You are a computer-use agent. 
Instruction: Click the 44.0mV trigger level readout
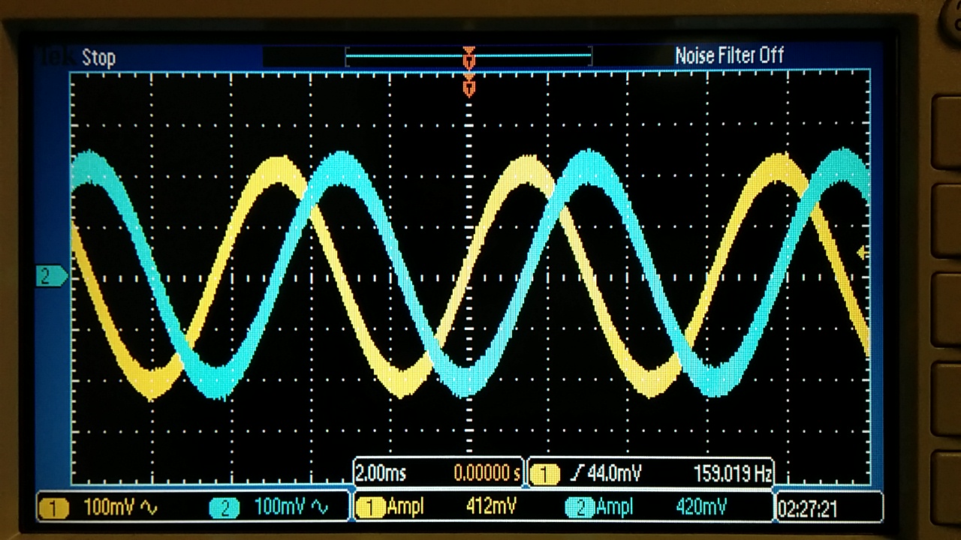[613, 473]
